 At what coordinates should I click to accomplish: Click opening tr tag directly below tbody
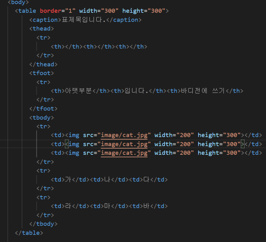[43, 127]
